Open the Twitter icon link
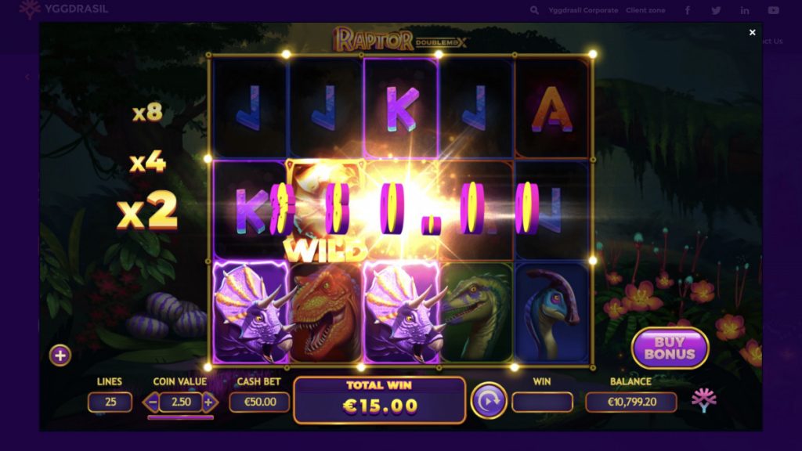This screenshot has width=802, height=451. [716, 10]
